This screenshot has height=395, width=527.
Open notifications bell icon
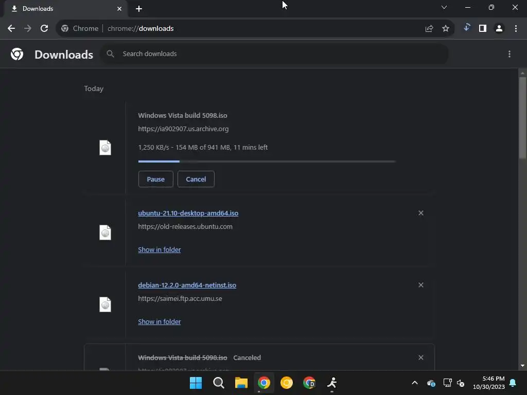point(513,383)
